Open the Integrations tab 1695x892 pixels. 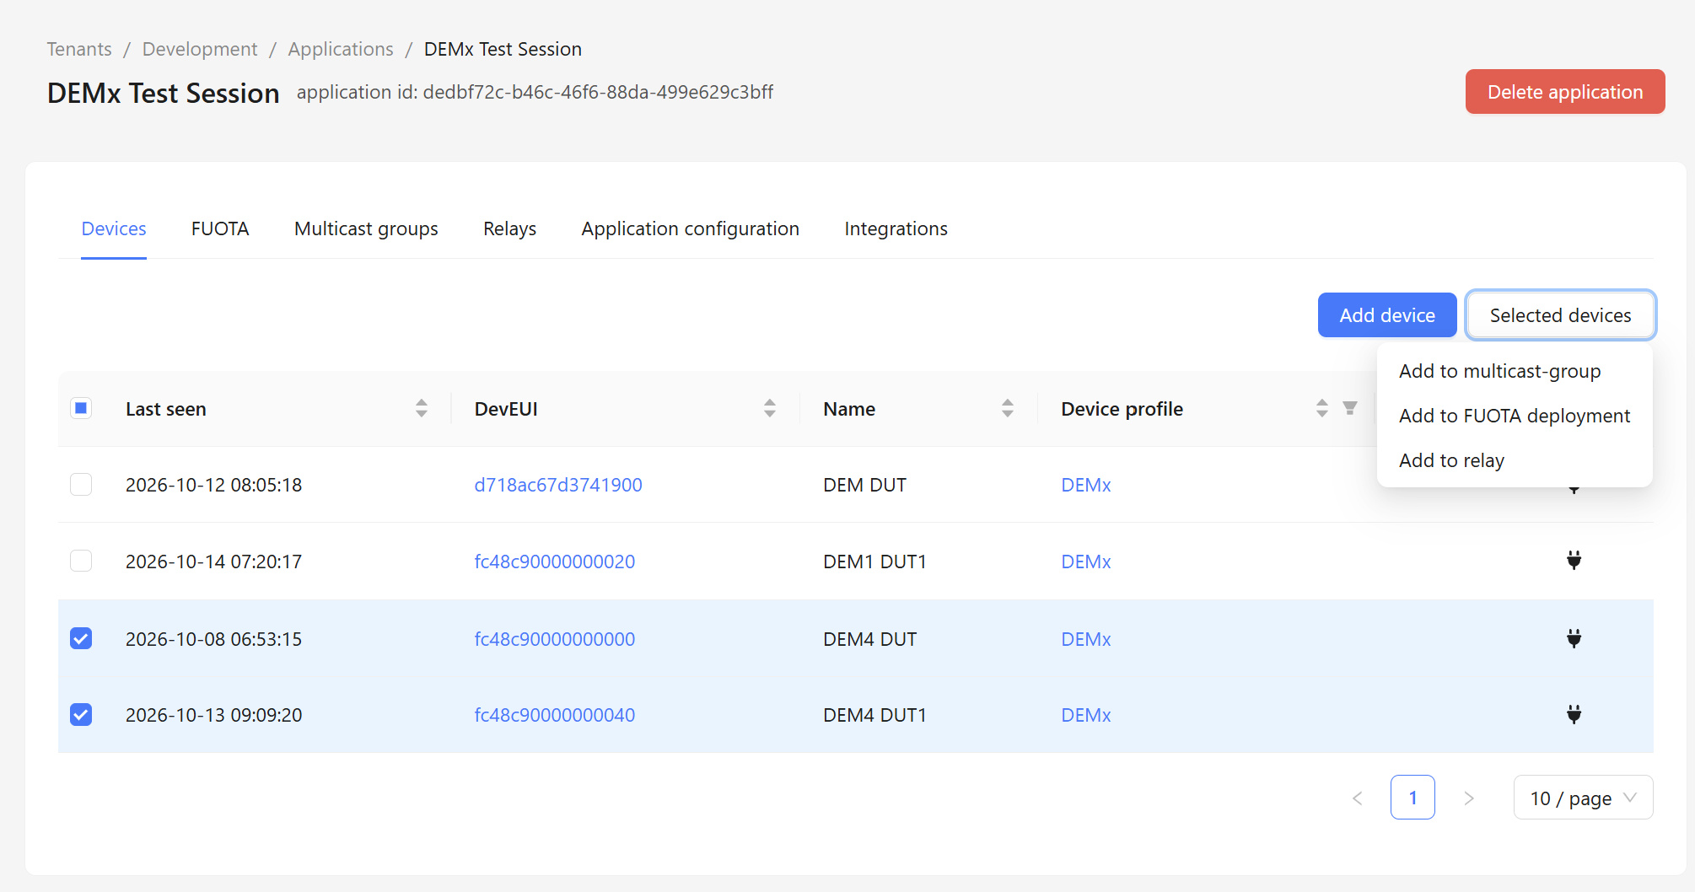[x=896, y=228]
